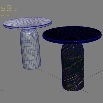This screenshot has height=103, width=103.
Task: Click the polygon count value "4,352"
Action: [x=9, y=8]
